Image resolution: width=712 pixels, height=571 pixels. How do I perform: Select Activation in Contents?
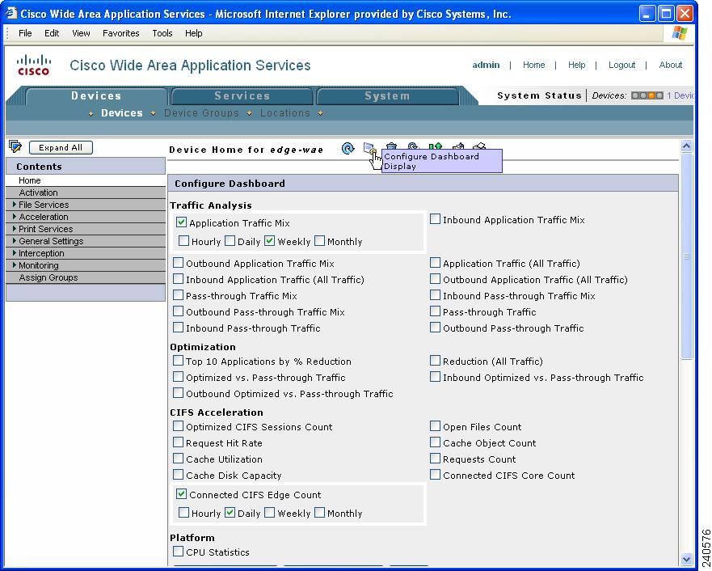click(x=86, y=192)
